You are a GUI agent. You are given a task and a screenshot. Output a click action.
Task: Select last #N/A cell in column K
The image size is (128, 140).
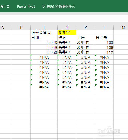point(86,87)
